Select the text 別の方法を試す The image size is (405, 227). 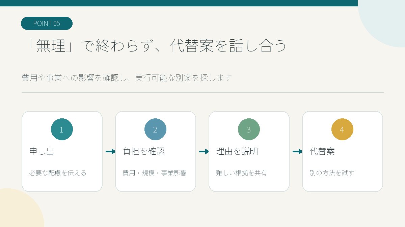pos(332,173)
